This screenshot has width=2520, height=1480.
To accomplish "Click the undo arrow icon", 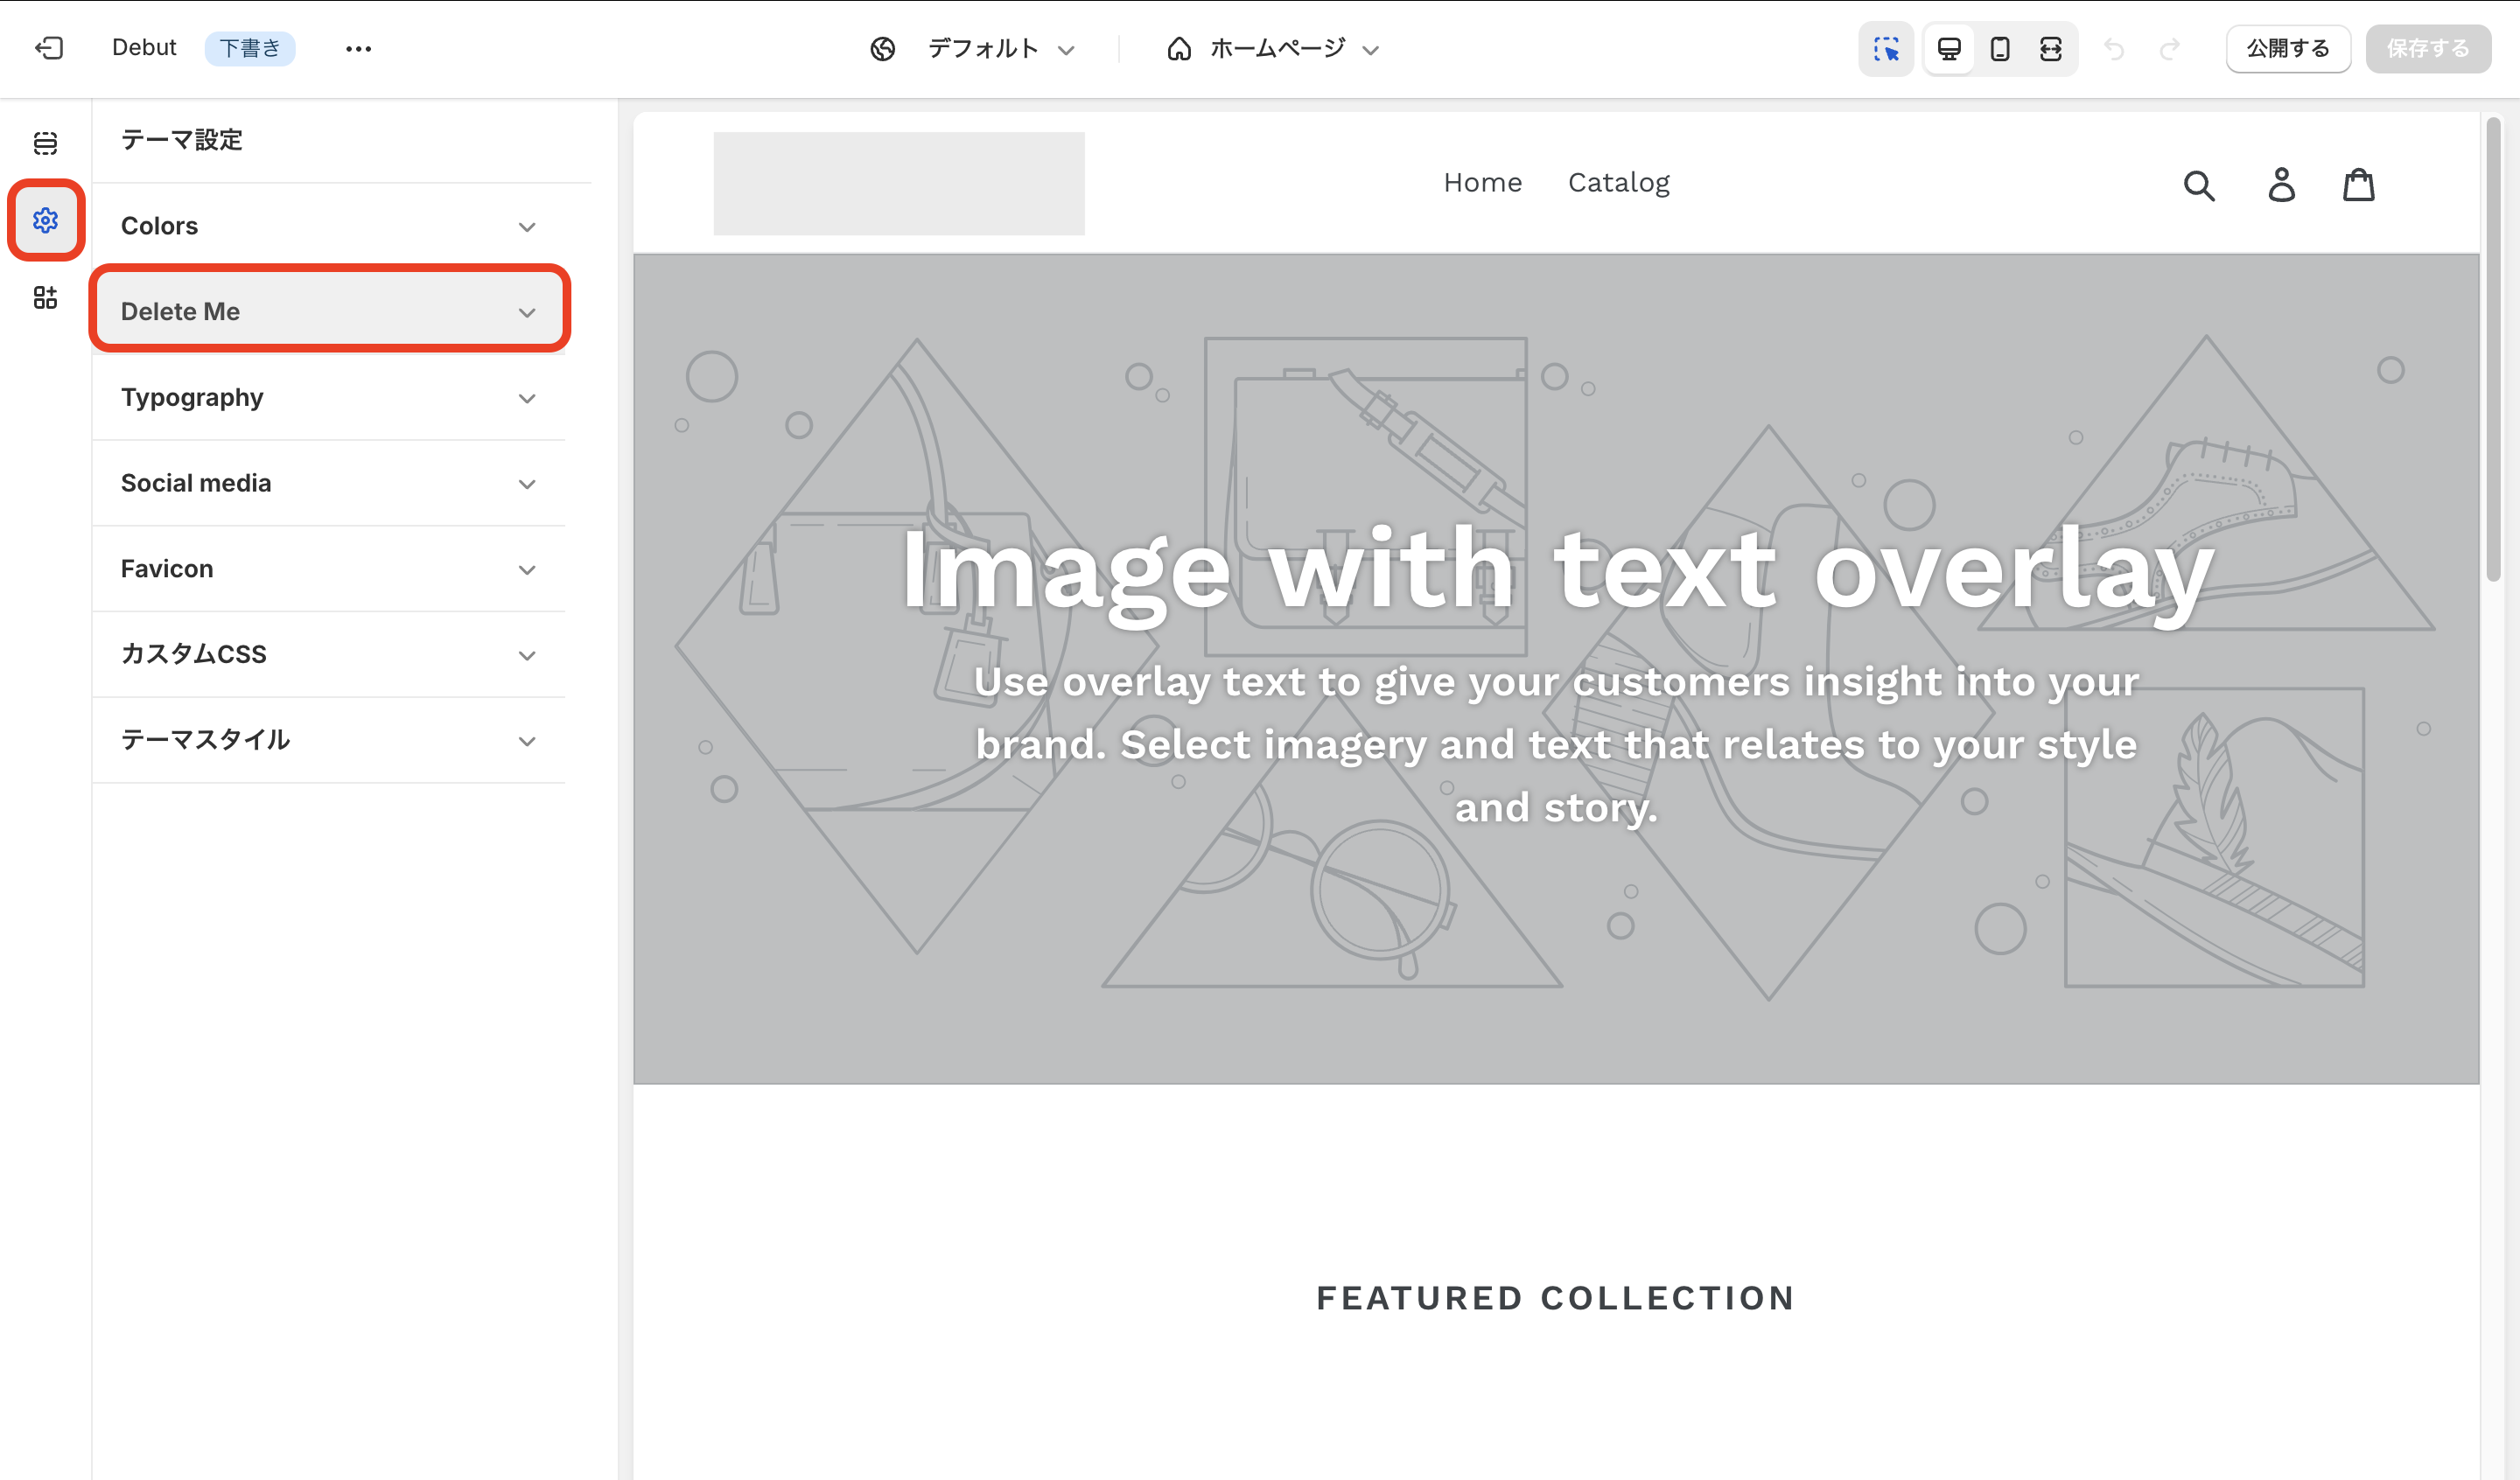I will click(2113, 49).
